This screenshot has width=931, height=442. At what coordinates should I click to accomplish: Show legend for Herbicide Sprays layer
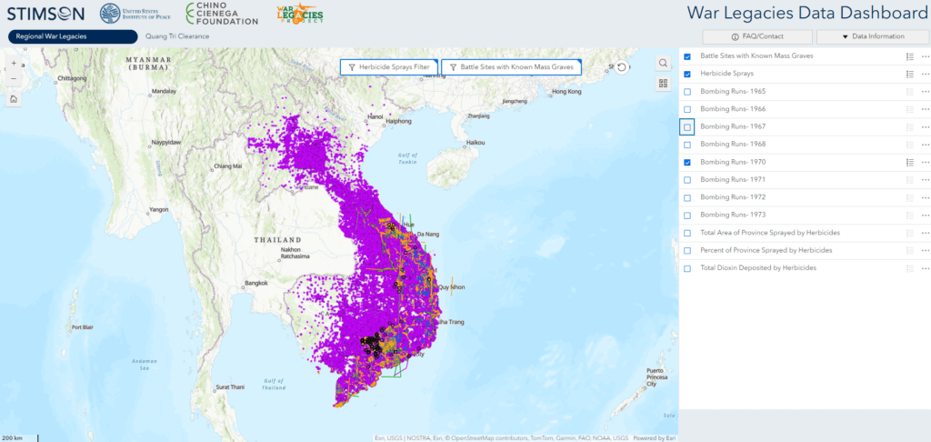click(909, 75)
